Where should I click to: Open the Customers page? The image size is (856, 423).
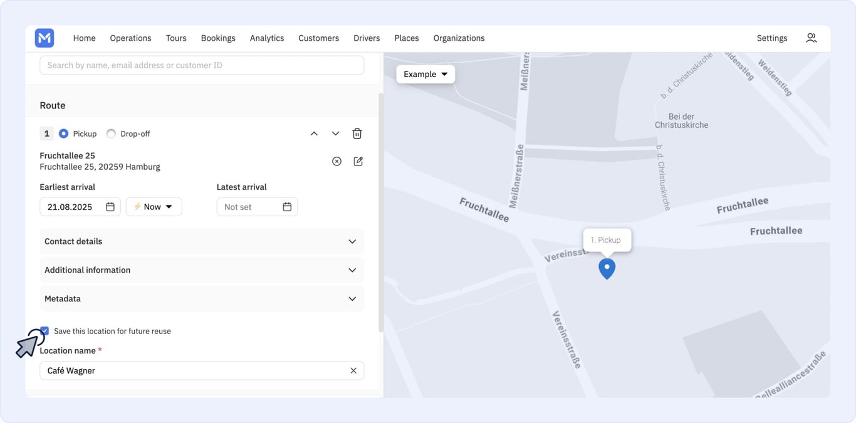click(x=318, y=38)
